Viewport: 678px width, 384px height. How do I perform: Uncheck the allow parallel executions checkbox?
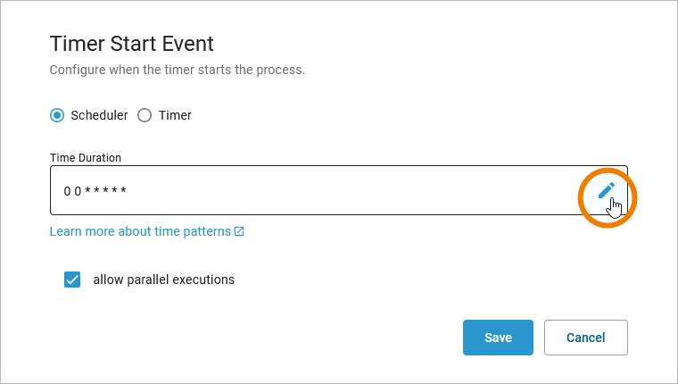(73, 280)
